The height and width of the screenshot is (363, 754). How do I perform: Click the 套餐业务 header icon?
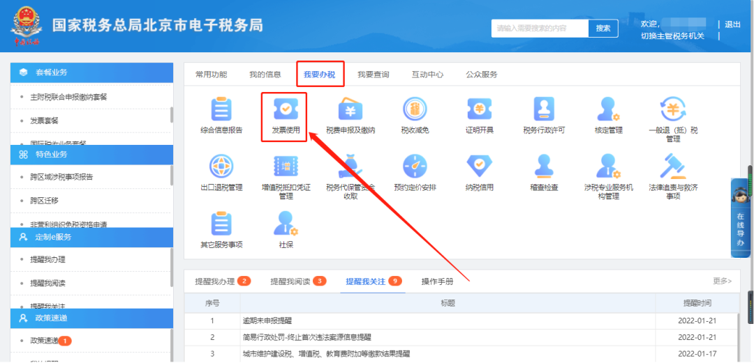point(23,72)
